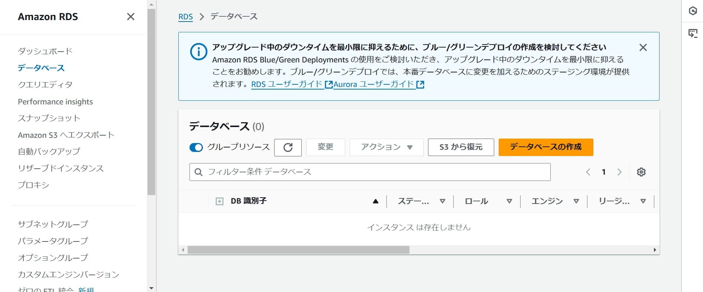The width and height of the screenshot is (703, 292).
Task: Click sidebar scrollbar down arrow
Action: click(x=151, y=288)
